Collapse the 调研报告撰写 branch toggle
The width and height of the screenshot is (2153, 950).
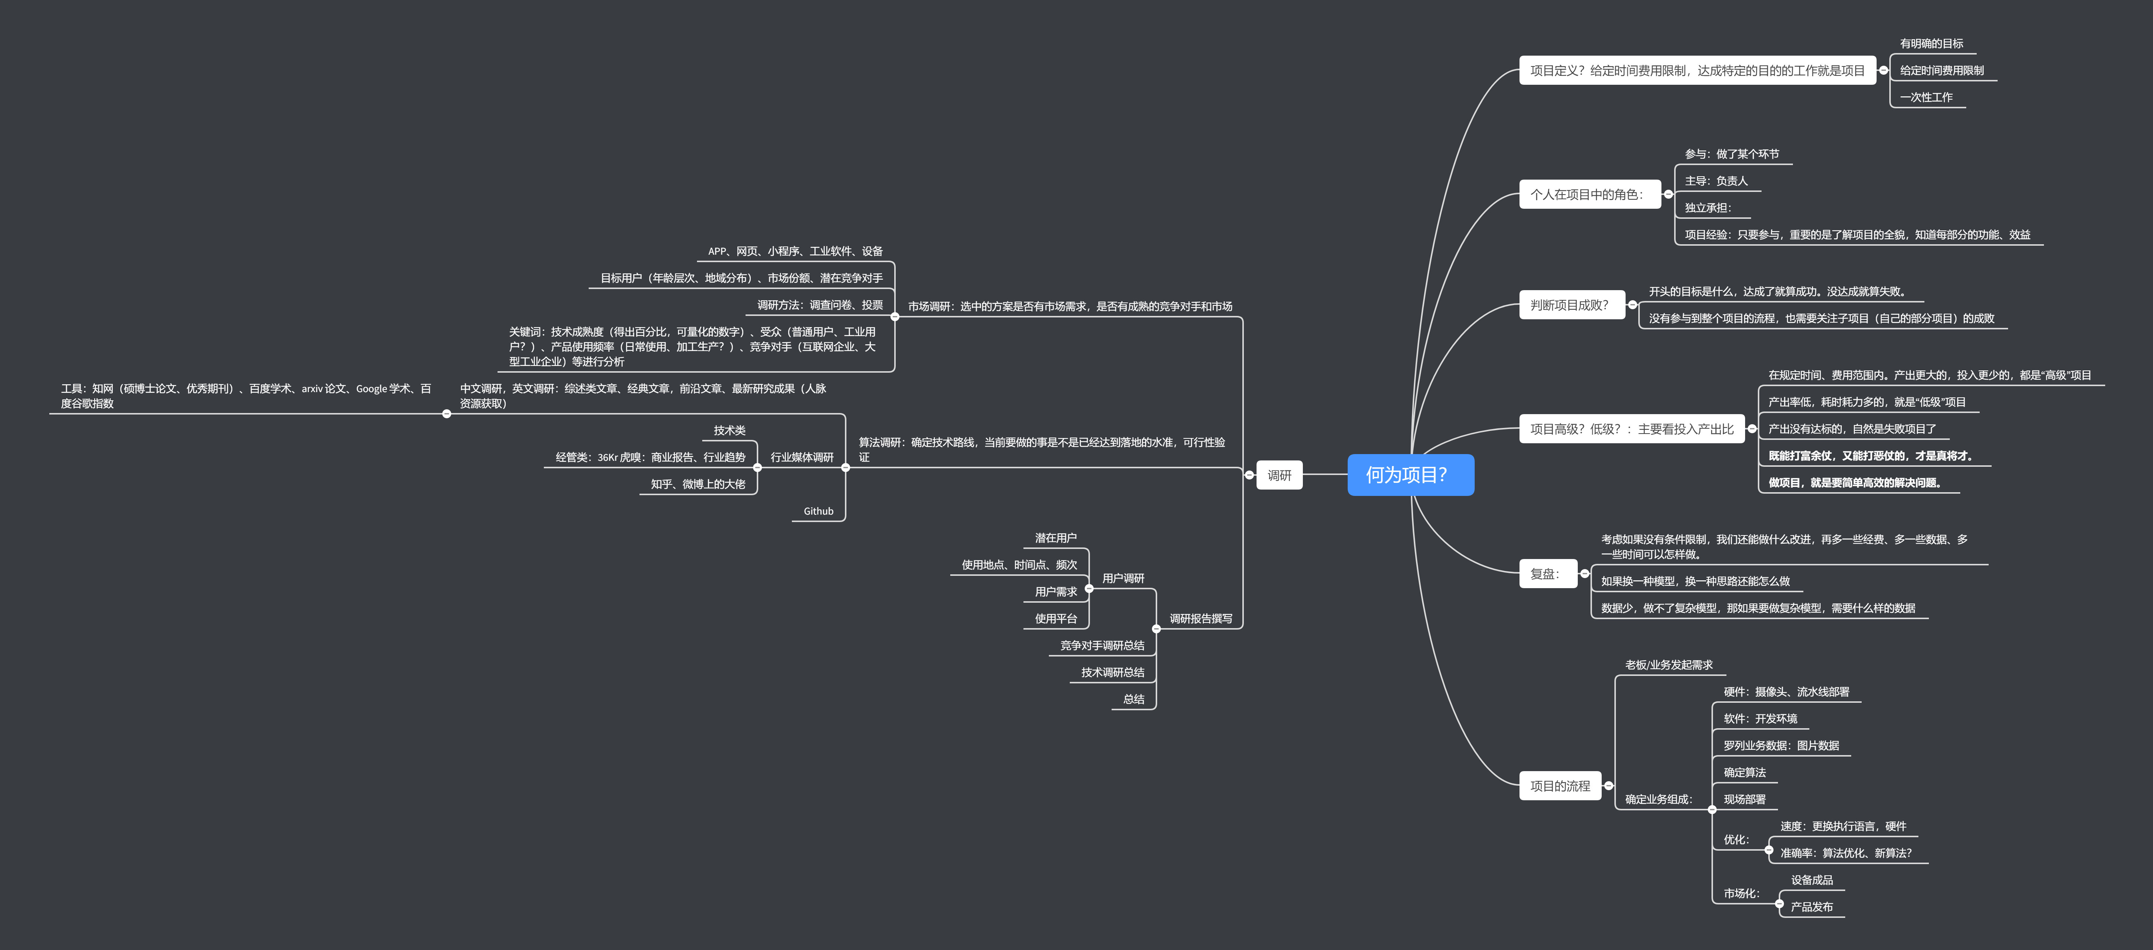click(1157, 628)
